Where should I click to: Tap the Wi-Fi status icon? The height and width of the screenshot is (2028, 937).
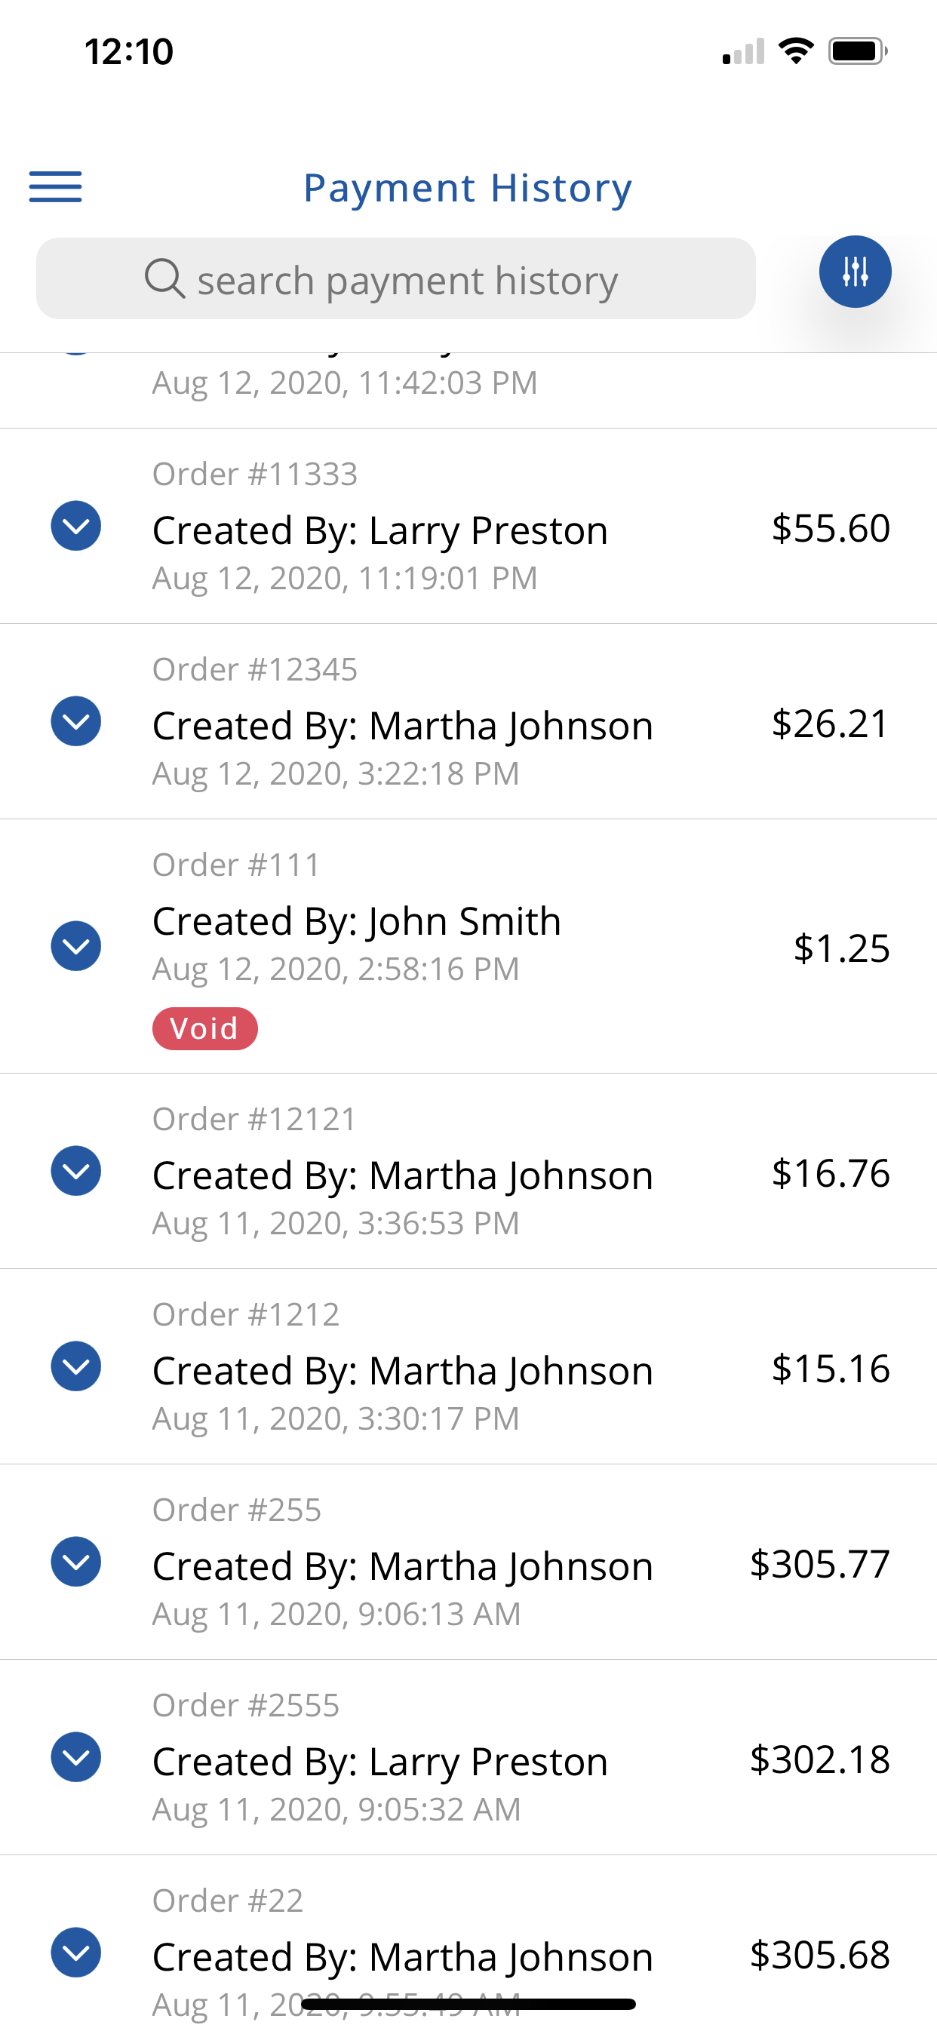tap(795, 51)
